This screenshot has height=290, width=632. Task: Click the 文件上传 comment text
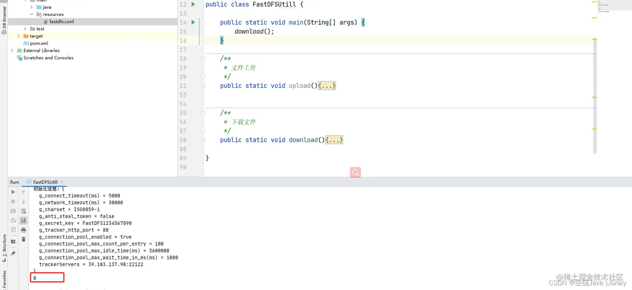244,68
